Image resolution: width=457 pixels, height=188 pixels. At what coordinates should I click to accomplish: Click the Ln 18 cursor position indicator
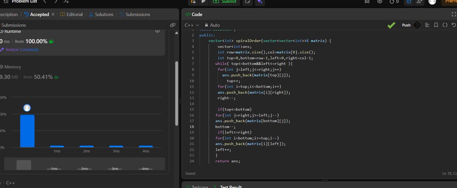pos(449,173)
